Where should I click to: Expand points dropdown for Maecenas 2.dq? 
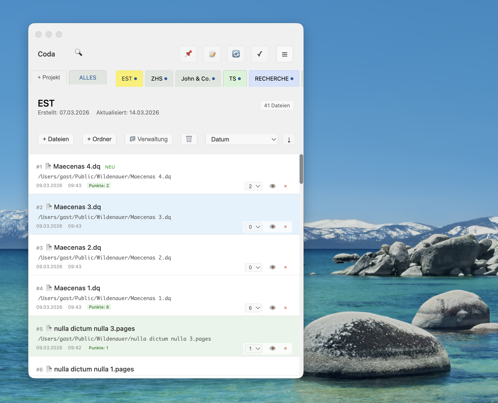tap(254, 267)
